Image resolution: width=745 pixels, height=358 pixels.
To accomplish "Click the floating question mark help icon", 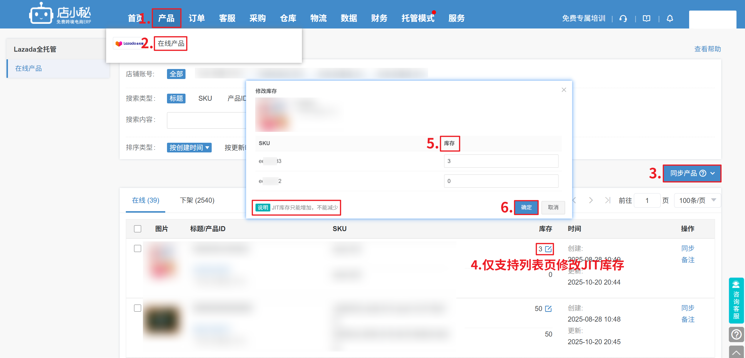I will [x=736, y=335].
